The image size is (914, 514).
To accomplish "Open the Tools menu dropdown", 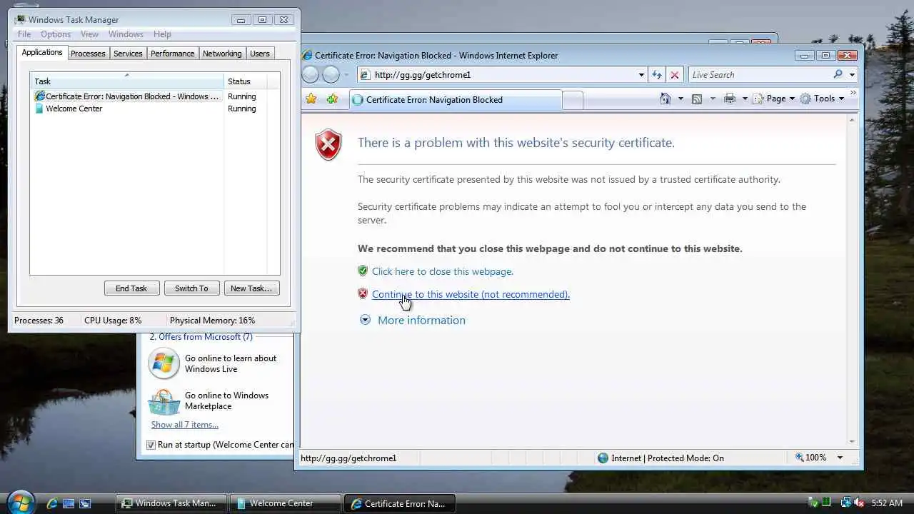I will [822, 99].
